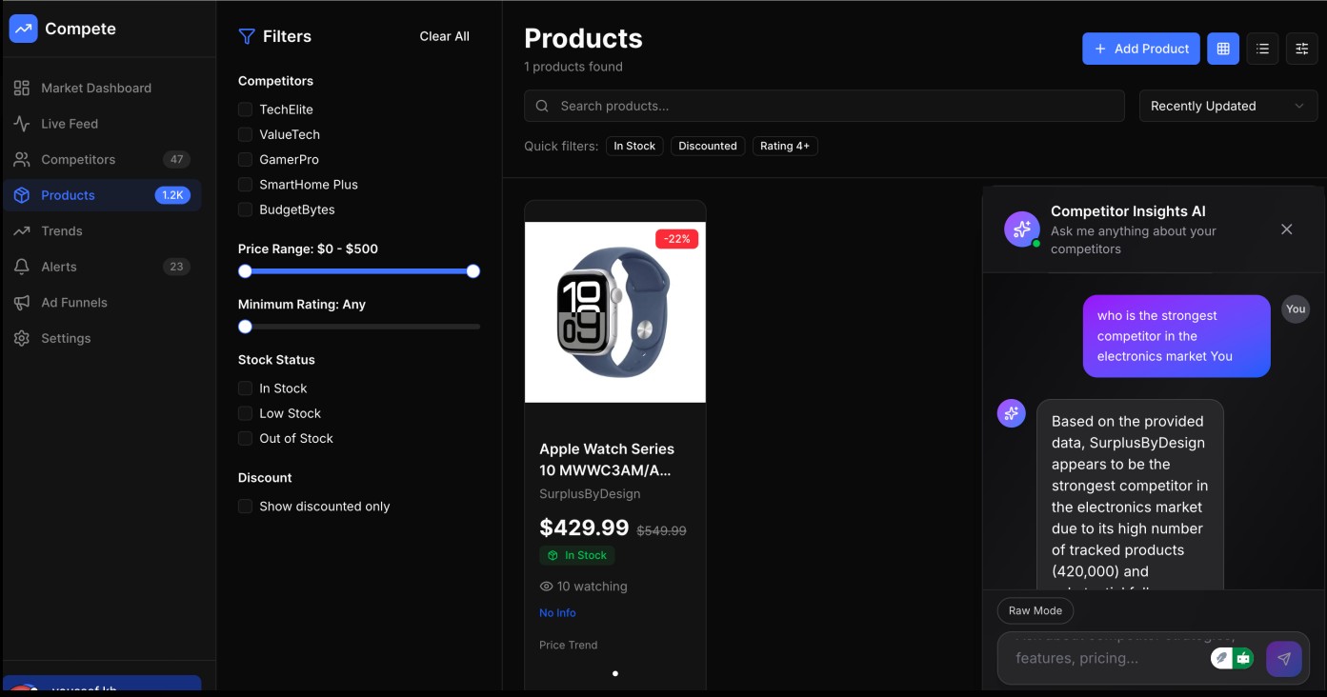
Task: Click the You avatar in chat
Action: pyautogui.click(x=1296, y=309)
